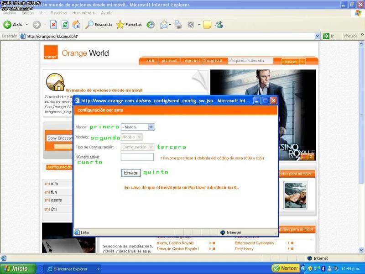Expand the dropdown beside the buscar button

pyautogui.click(x=302, y=62)
